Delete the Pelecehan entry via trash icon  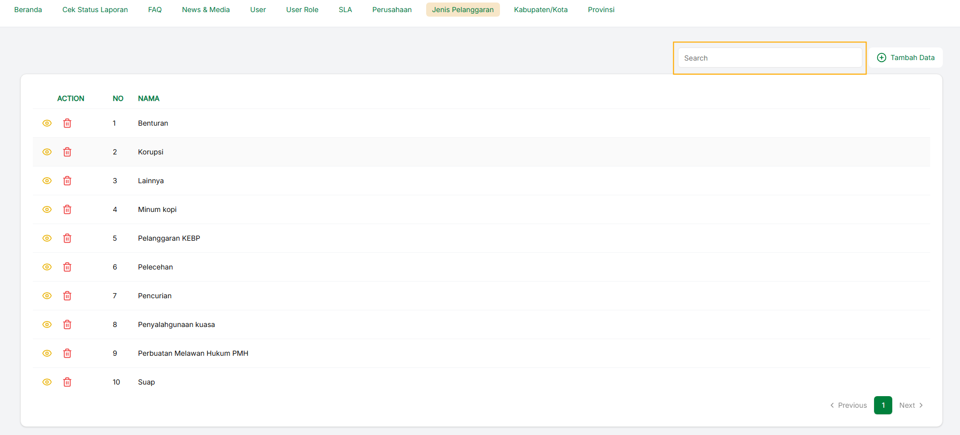click(67, 267)
